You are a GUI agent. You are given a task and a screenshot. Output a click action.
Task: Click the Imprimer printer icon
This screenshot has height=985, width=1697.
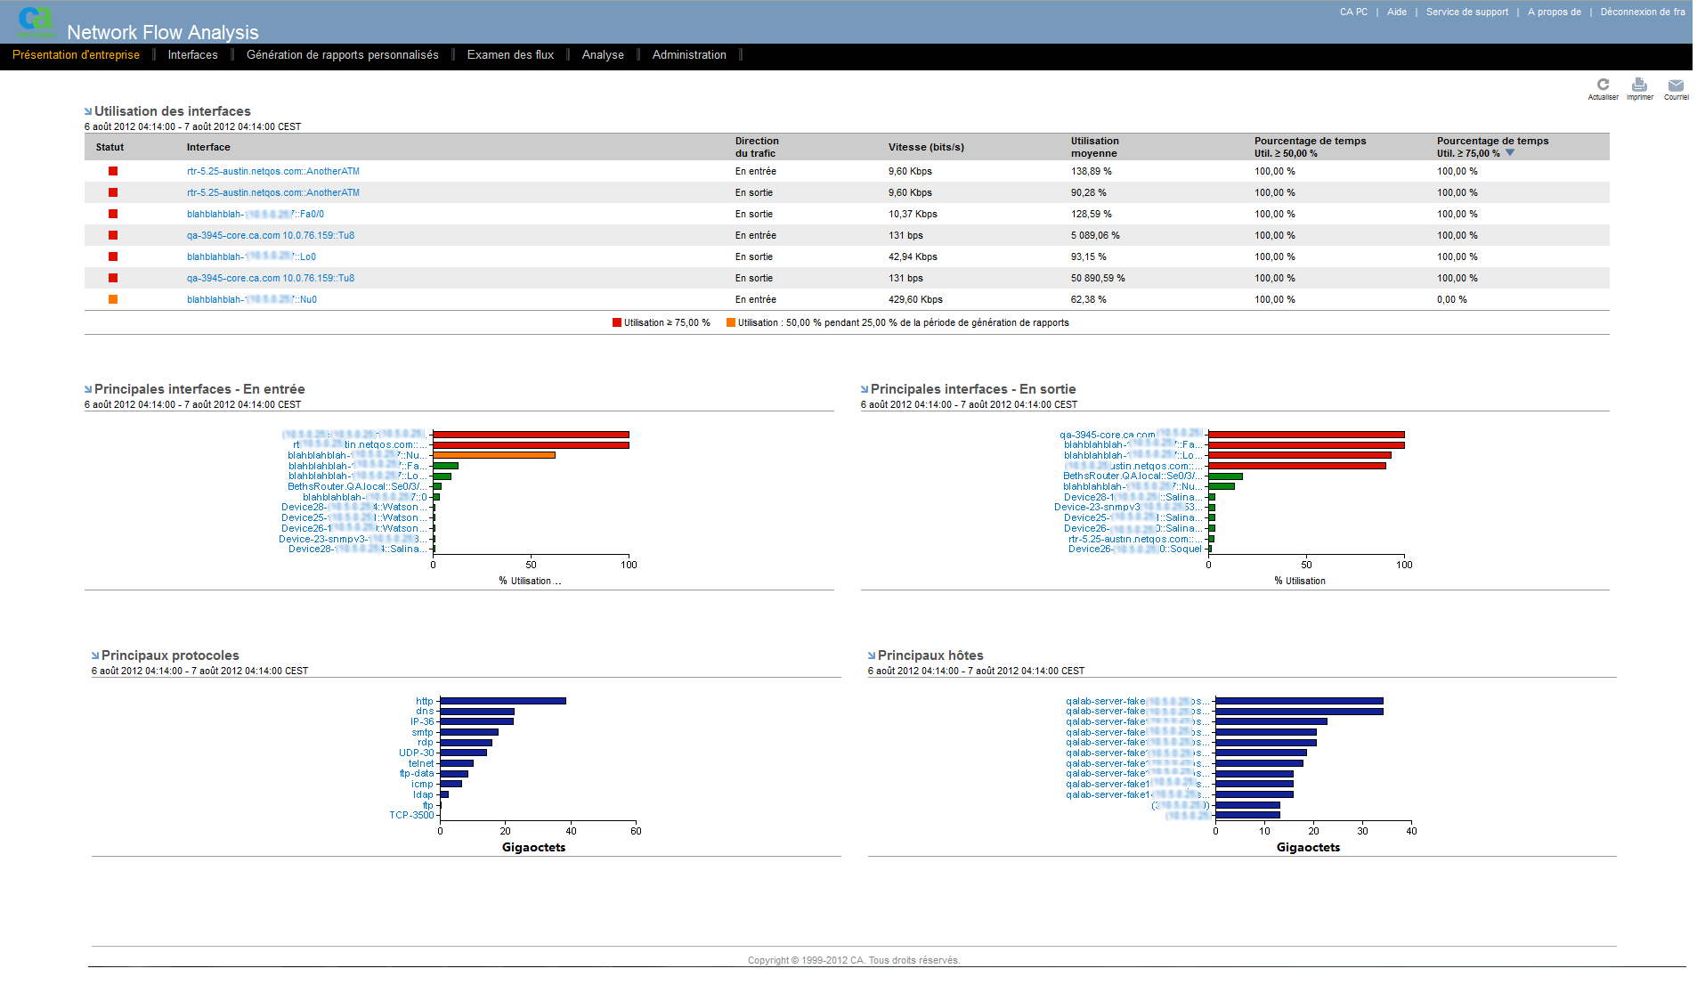coord(1639,85)
